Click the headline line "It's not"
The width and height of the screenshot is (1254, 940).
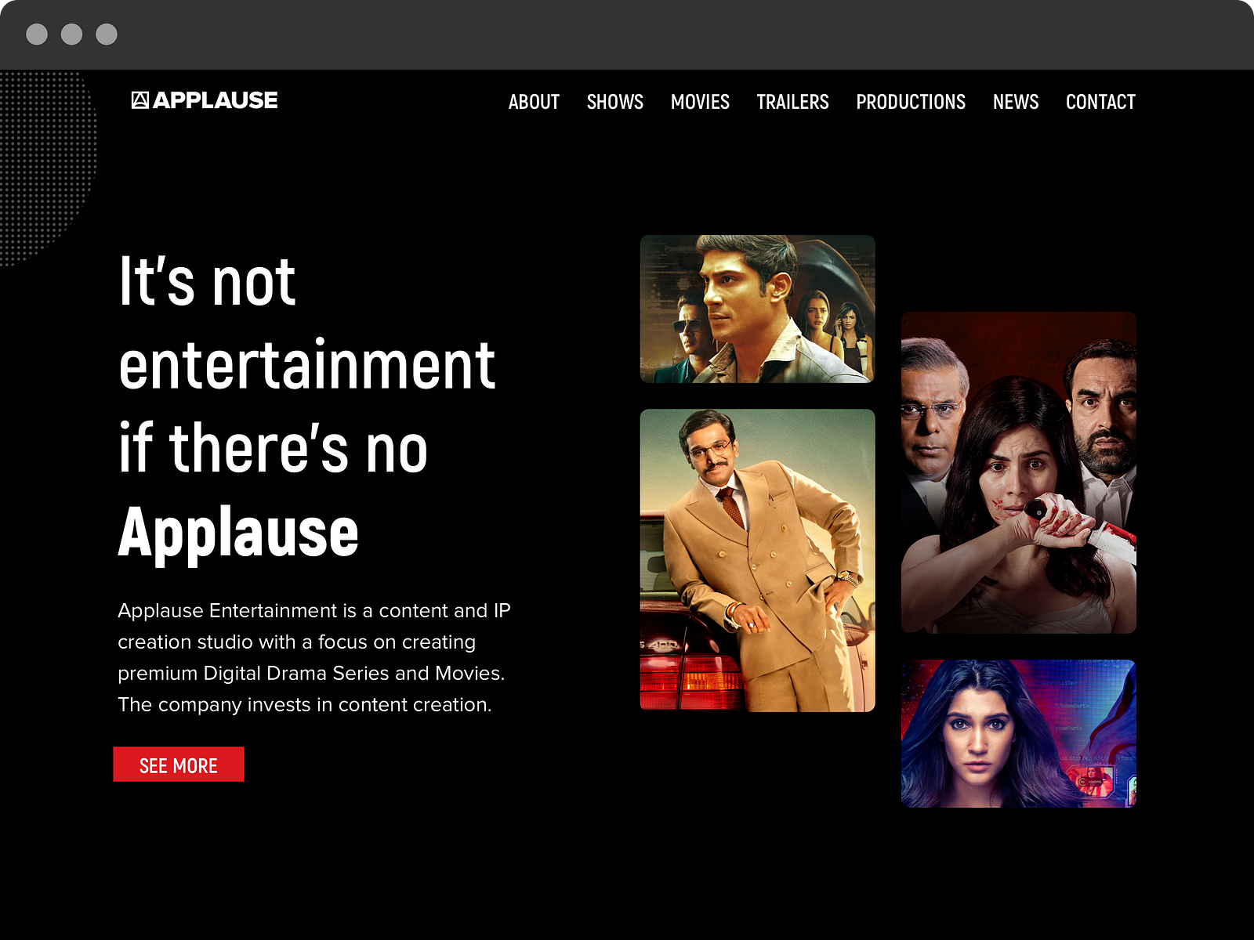click(x=207, y=282)
